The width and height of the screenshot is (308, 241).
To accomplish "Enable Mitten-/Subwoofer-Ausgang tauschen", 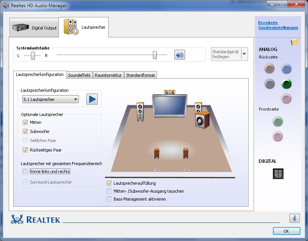I will tap(109, 191).
